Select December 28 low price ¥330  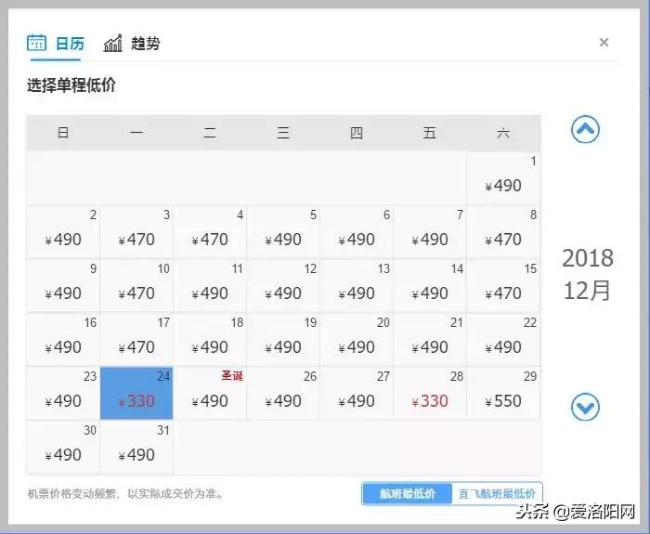[430, 394]
